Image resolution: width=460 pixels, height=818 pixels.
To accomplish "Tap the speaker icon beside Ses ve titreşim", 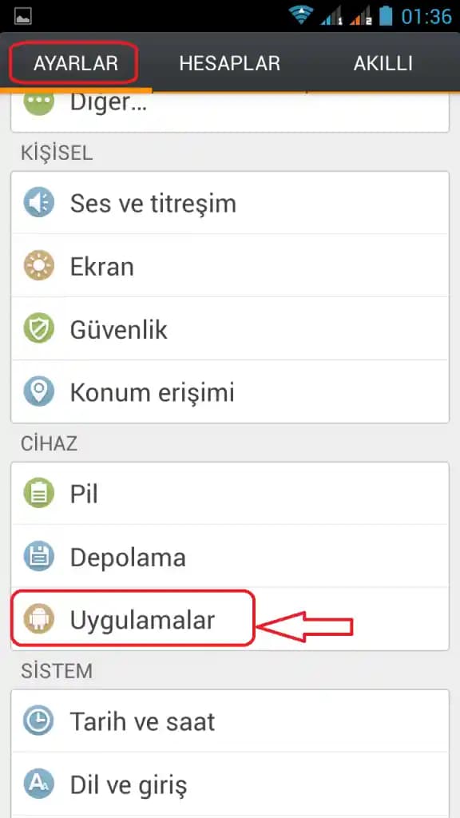I will [x=39, y=203].
